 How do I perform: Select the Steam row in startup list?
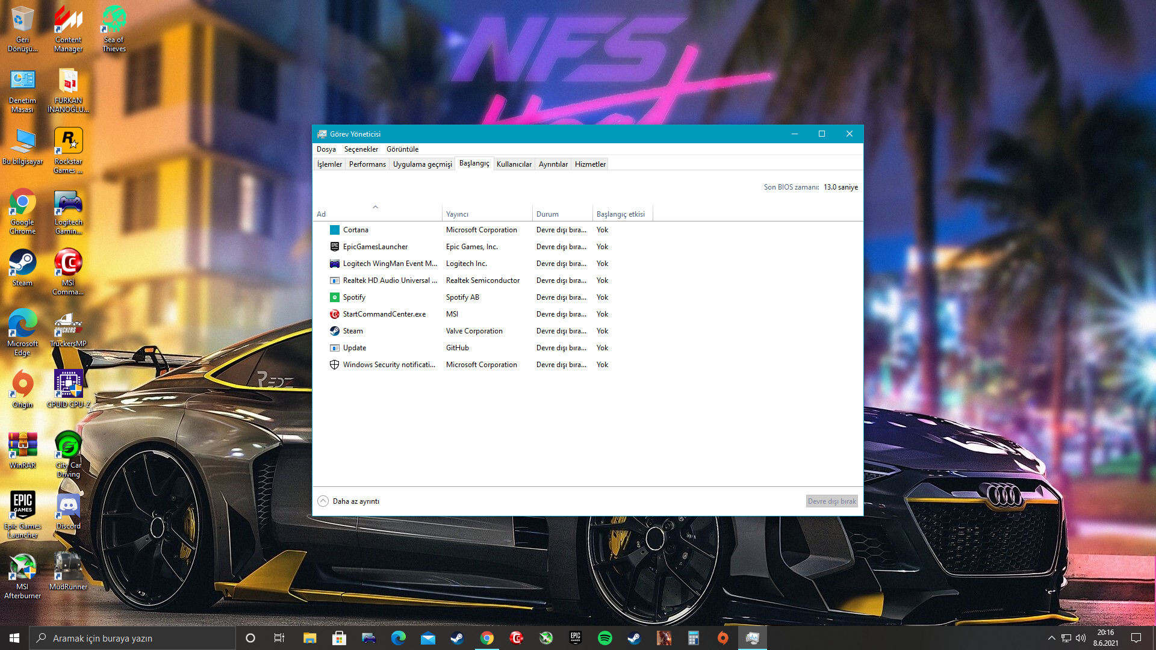[x=353, y=331]
